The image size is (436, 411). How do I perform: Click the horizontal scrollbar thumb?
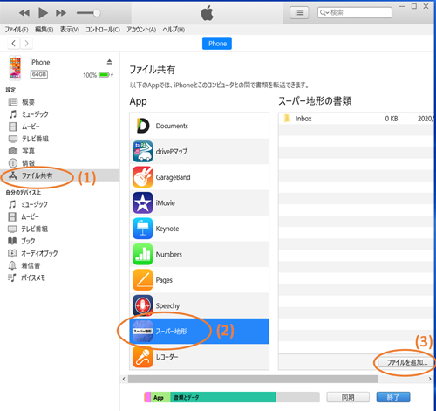[x=253, y=379]
